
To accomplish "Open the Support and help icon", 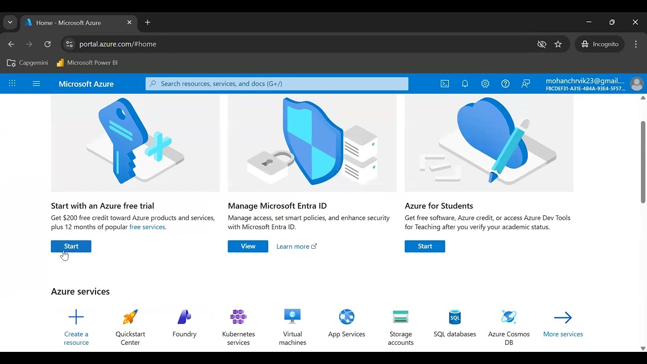I will pyautogui.click(x=505, y=84).
